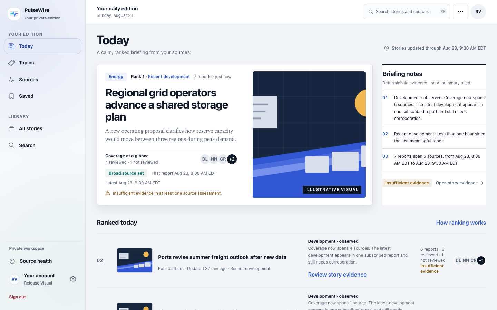
Task: Click the Coverage at a glance label
Action: [127, 156]
